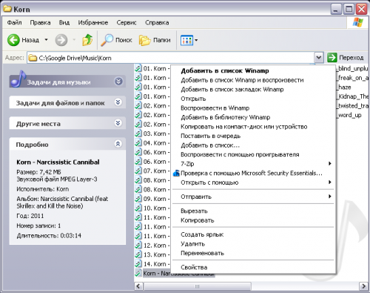Open the Справка menu
The height and width of the screenshot is (293, 370).
coord(157,22)
